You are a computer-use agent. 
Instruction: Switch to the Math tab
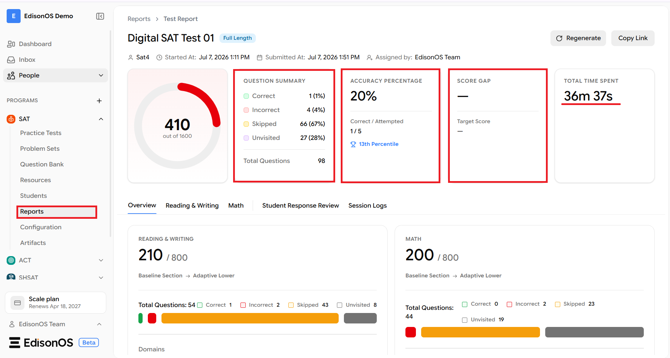coord(236,206)
